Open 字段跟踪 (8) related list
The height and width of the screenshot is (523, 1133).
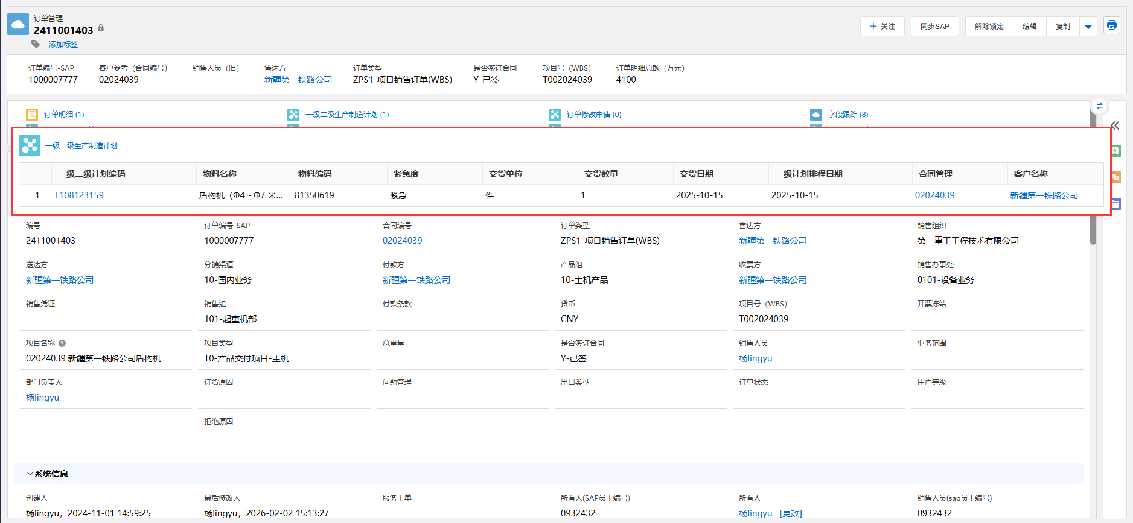click(x=847, y=115)
